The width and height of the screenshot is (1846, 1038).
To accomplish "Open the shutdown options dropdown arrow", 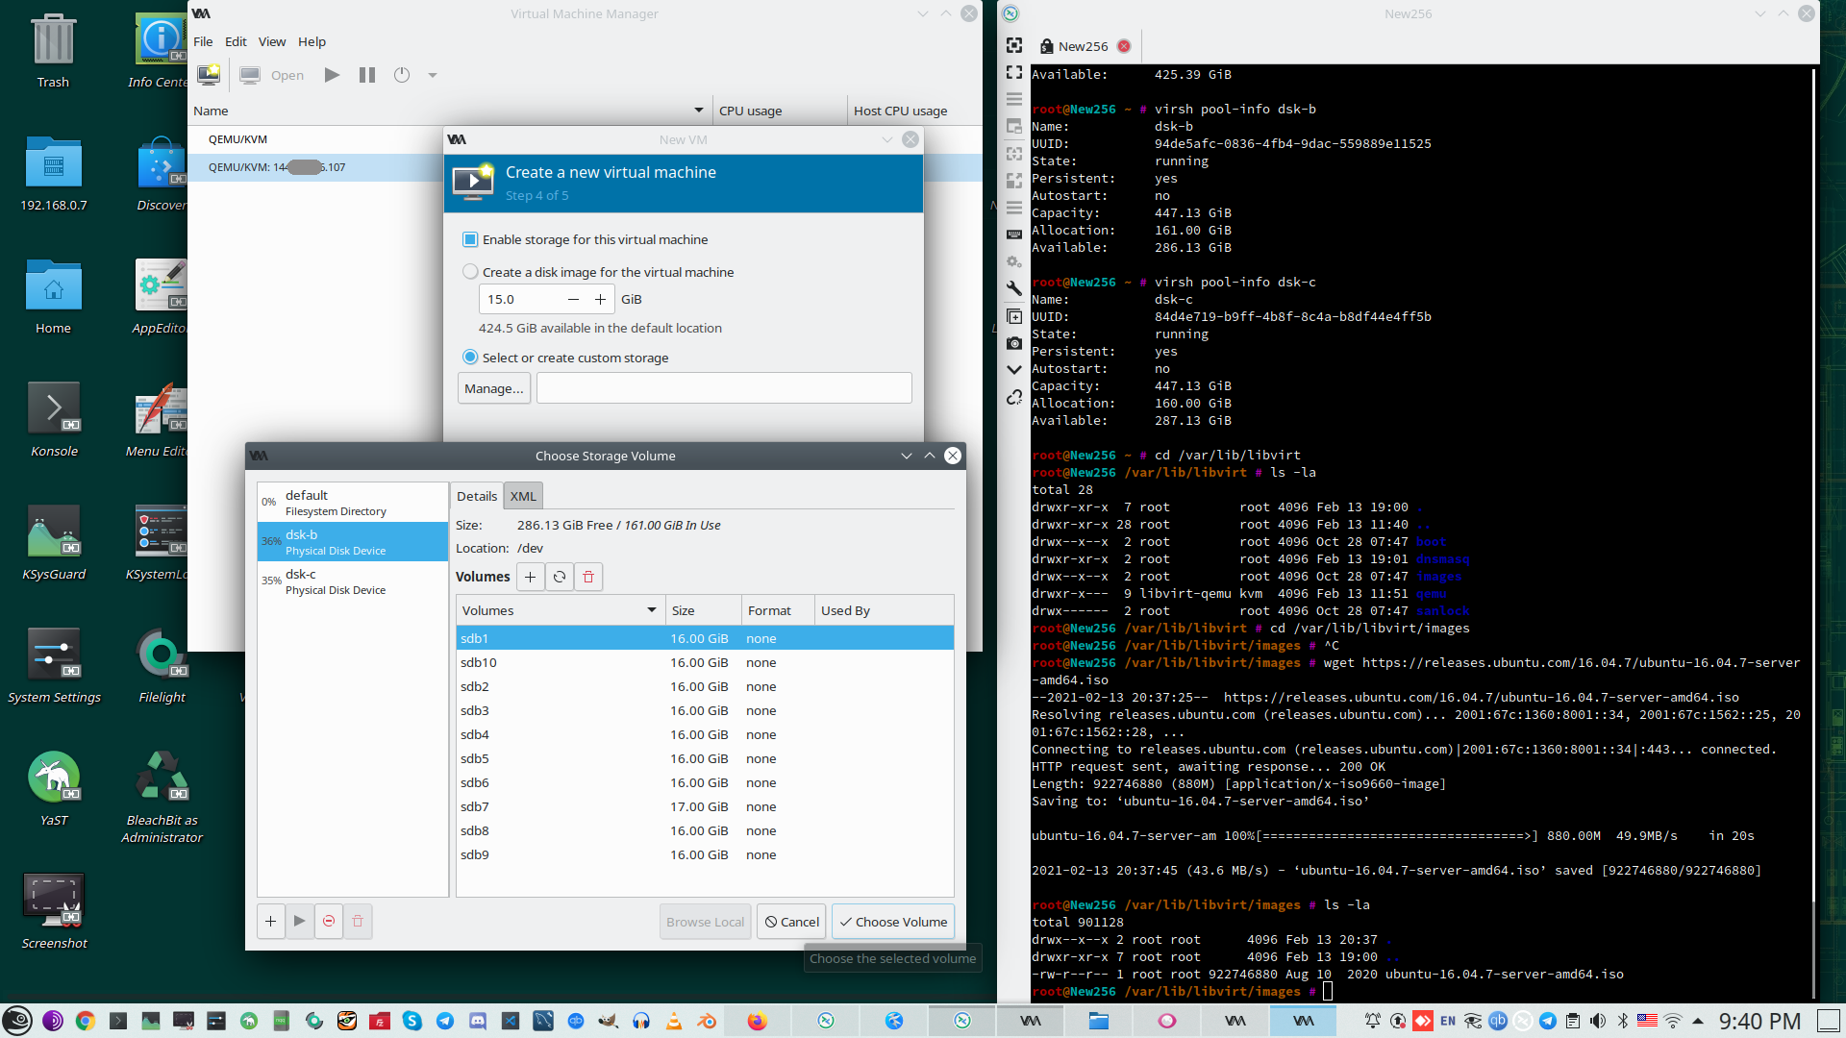I will (x=433, y=75).
